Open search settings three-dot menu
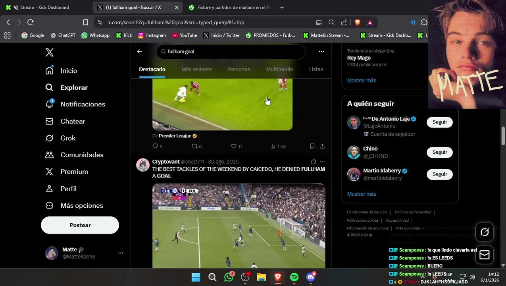 point(321,51)
